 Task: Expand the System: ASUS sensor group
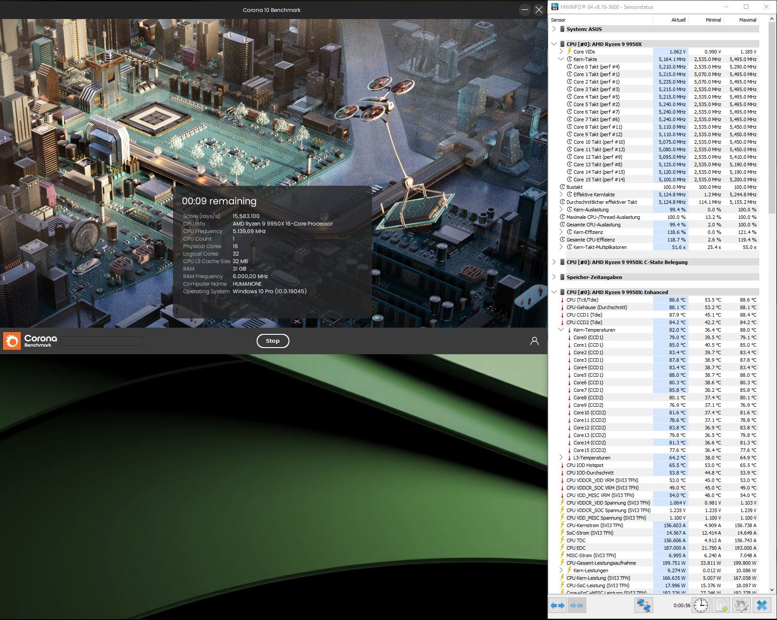click(x=554, y=29)
